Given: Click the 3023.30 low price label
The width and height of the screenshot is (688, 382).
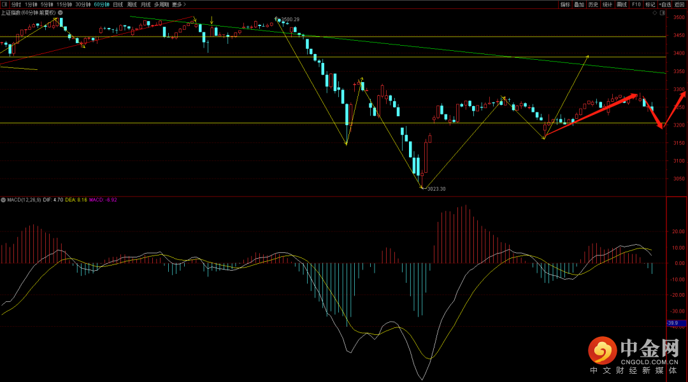Looking at the screenshot, I should (x=436, y=189).
